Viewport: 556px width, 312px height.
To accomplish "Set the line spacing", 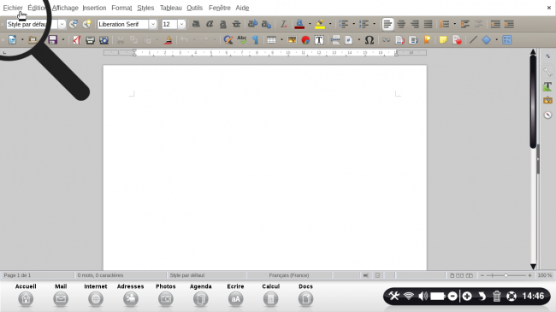I will (x=444, y=24).
